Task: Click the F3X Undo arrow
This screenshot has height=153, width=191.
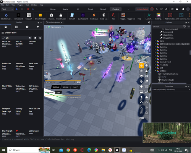Action: (x=141, y=103)
